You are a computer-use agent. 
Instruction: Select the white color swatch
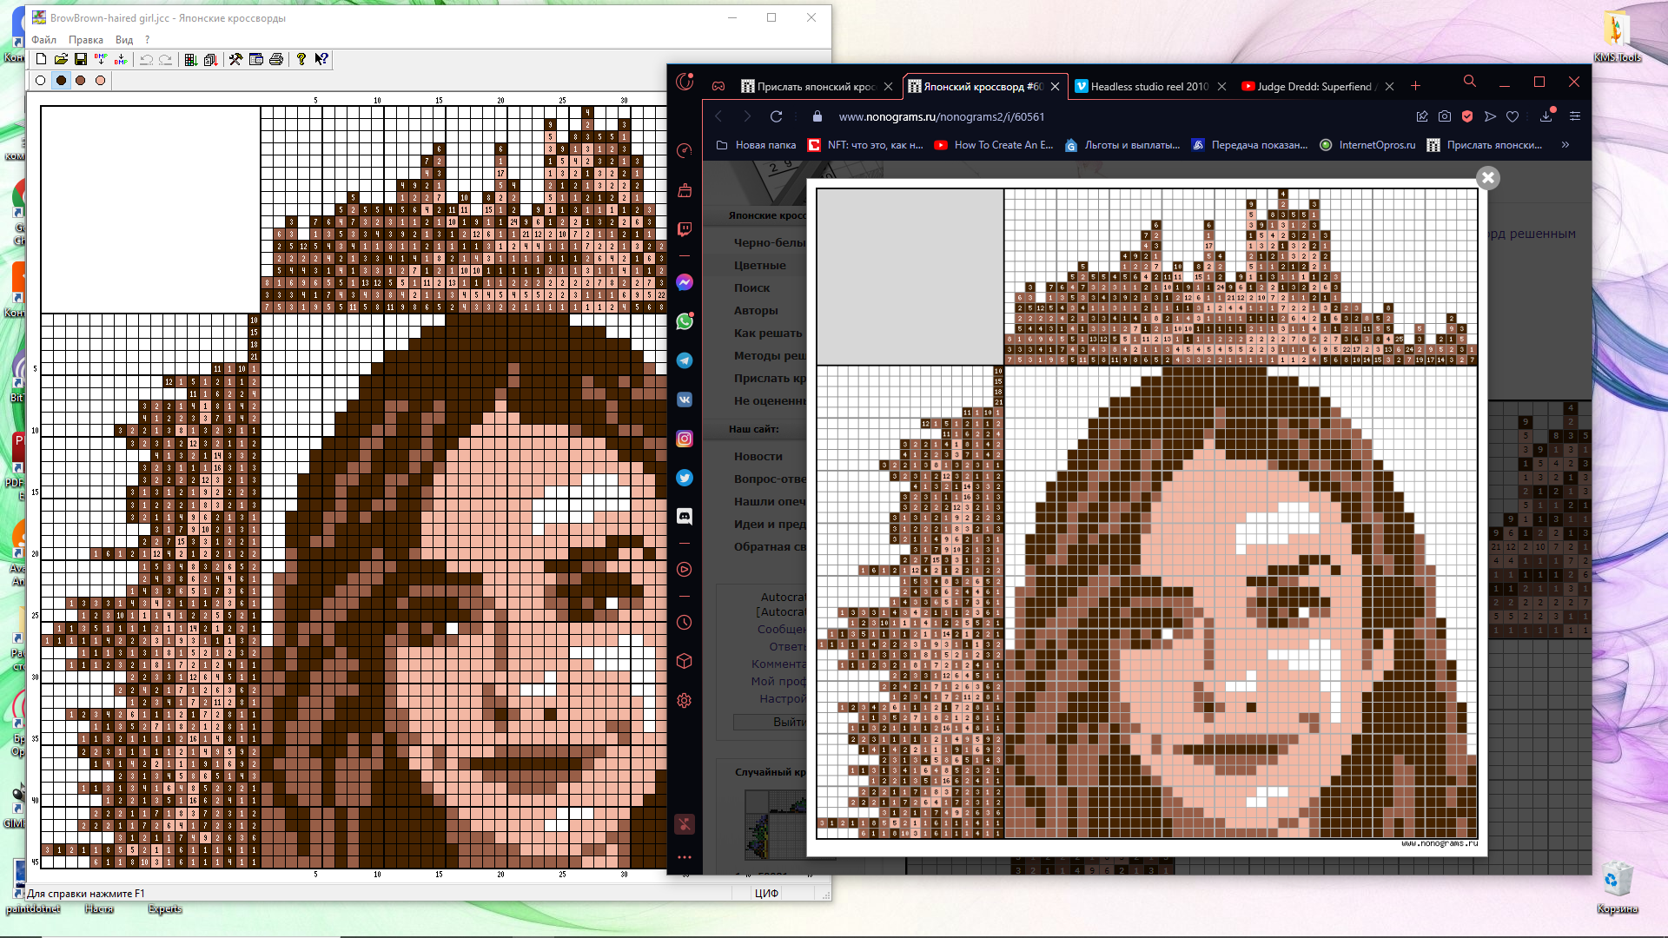41,81
